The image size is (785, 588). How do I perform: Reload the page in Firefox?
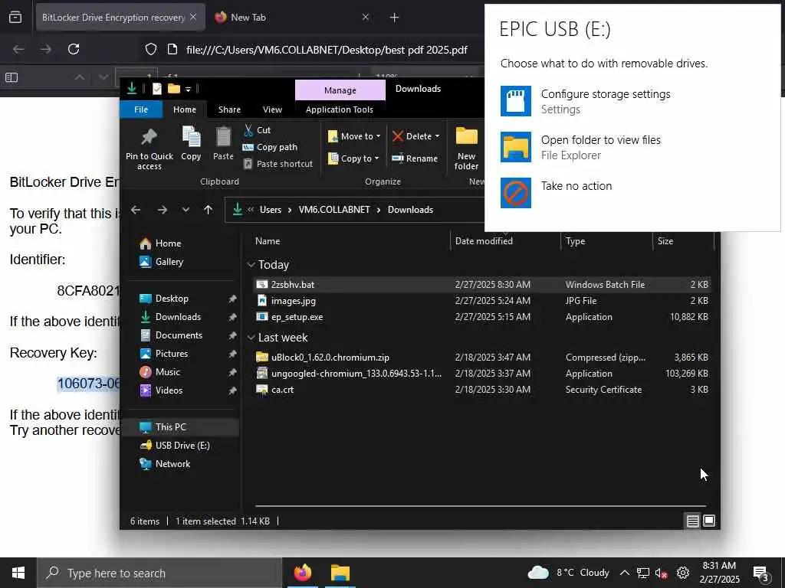74,49
